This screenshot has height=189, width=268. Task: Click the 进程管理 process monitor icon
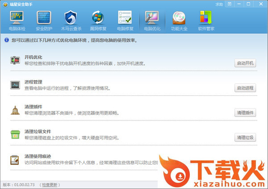click(15, 85)
